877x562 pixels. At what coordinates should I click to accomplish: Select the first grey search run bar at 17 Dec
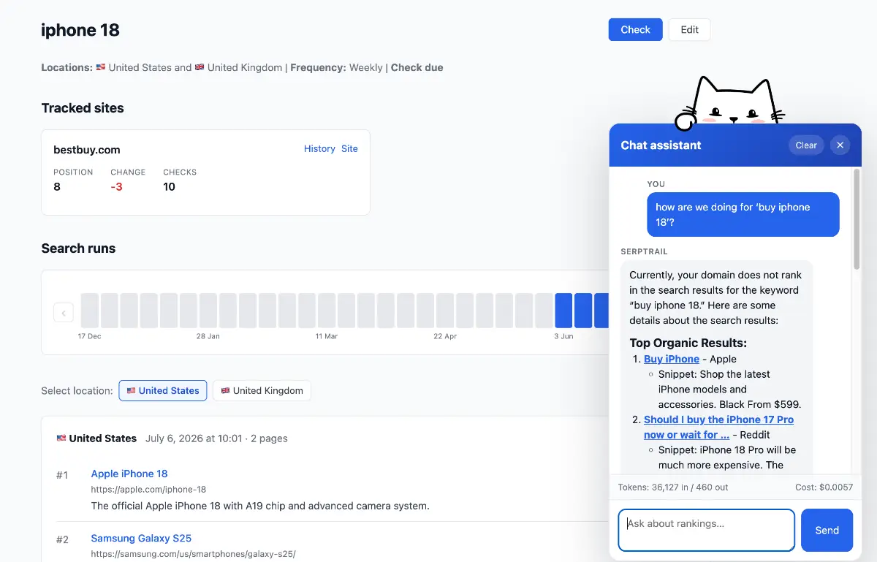pyautogui.click(x=90, y=311)
